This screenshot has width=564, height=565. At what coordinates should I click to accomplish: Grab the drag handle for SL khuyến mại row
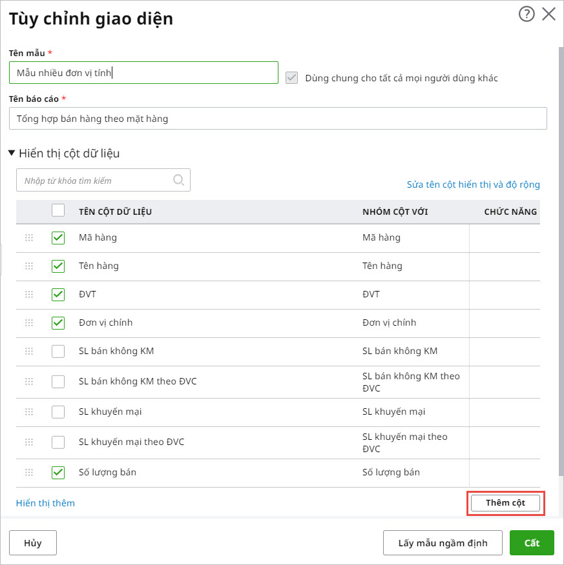(x=29, y=412)
